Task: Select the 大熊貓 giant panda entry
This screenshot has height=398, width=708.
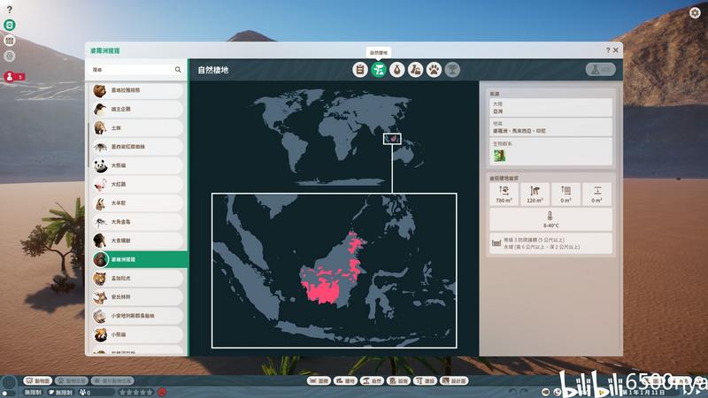Action: coord(137,165)
